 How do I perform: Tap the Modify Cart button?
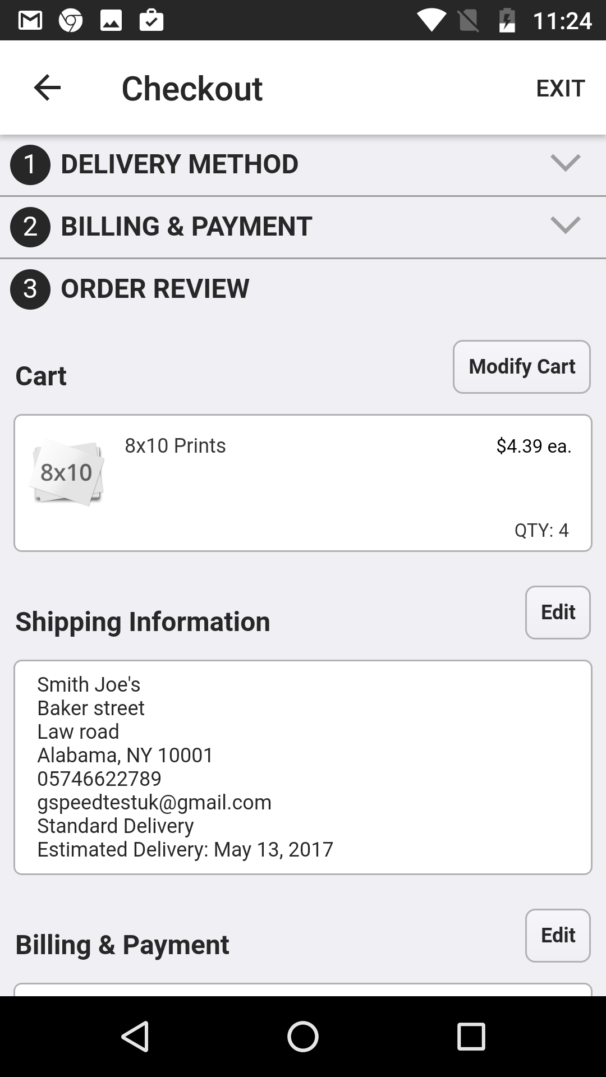(x=521, y=367)
